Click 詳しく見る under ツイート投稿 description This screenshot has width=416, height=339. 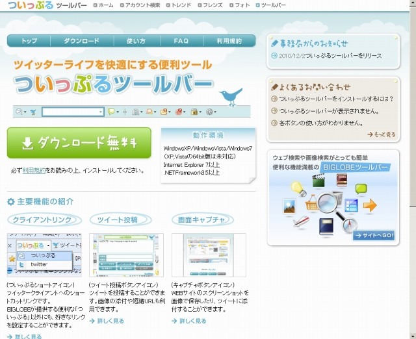[x=107, y=321]
